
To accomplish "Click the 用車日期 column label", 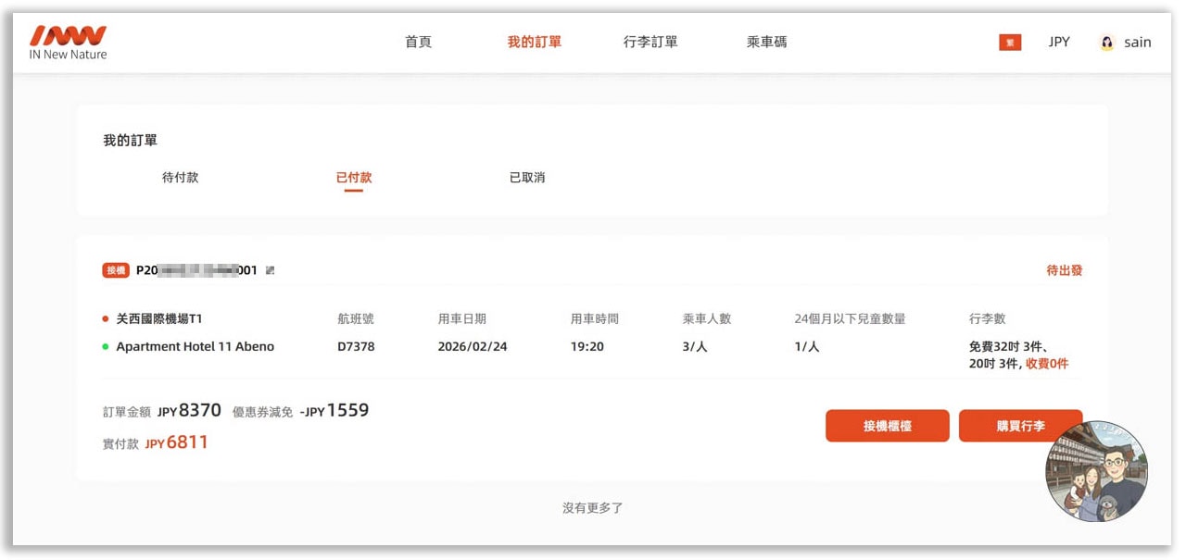I will [461, 318].
